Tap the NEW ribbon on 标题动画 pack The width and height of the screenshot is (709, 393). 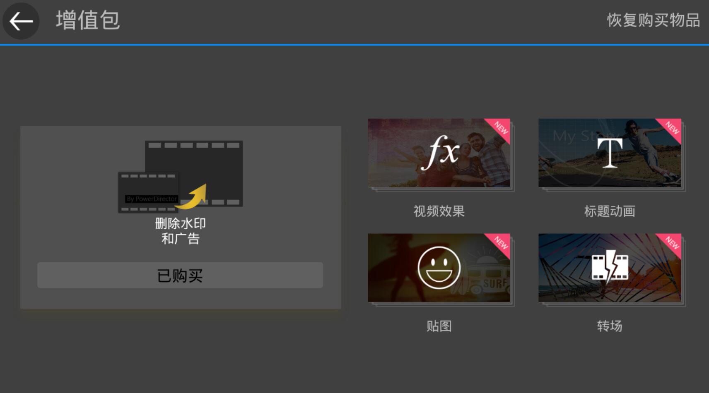coord(671,129)
